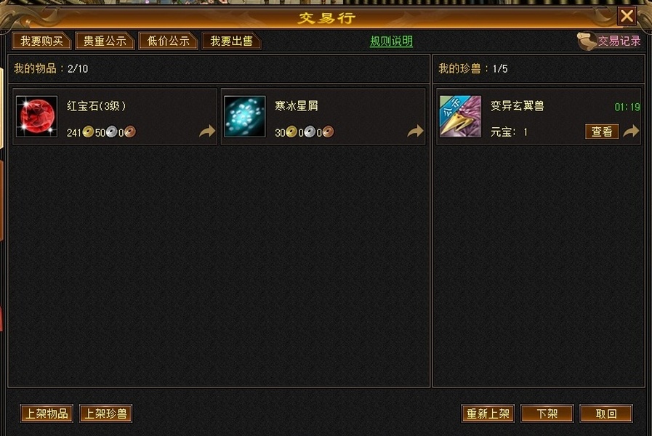The image size is (652, 436).
Task: Share the 变异玄翼兽 listing via arrow icon
Action: [631, 132]
